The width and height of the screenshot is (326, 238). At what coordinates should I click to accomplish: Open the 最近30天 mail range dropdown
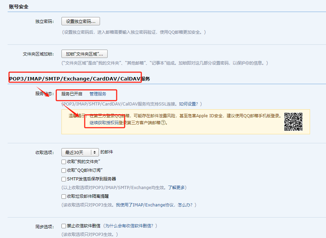coord(80,152)
